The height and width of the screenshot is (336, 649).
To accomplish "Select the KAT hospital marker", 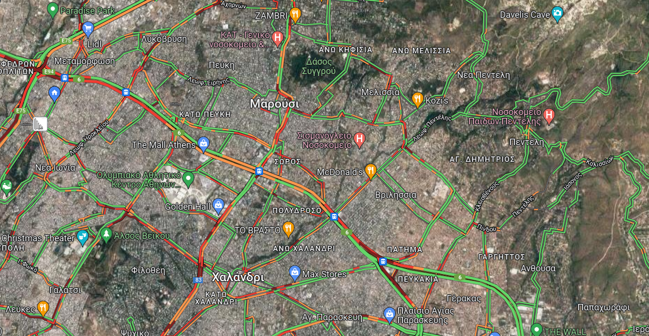I will coord(277,38).
